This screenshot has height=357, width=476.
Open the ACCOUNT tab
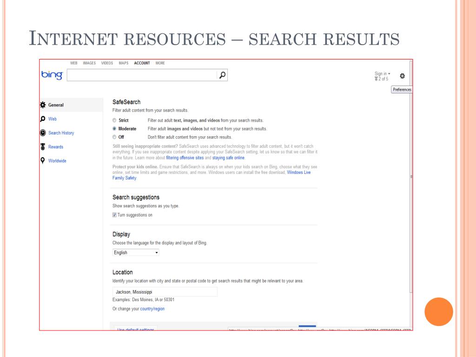coord(142,63)
